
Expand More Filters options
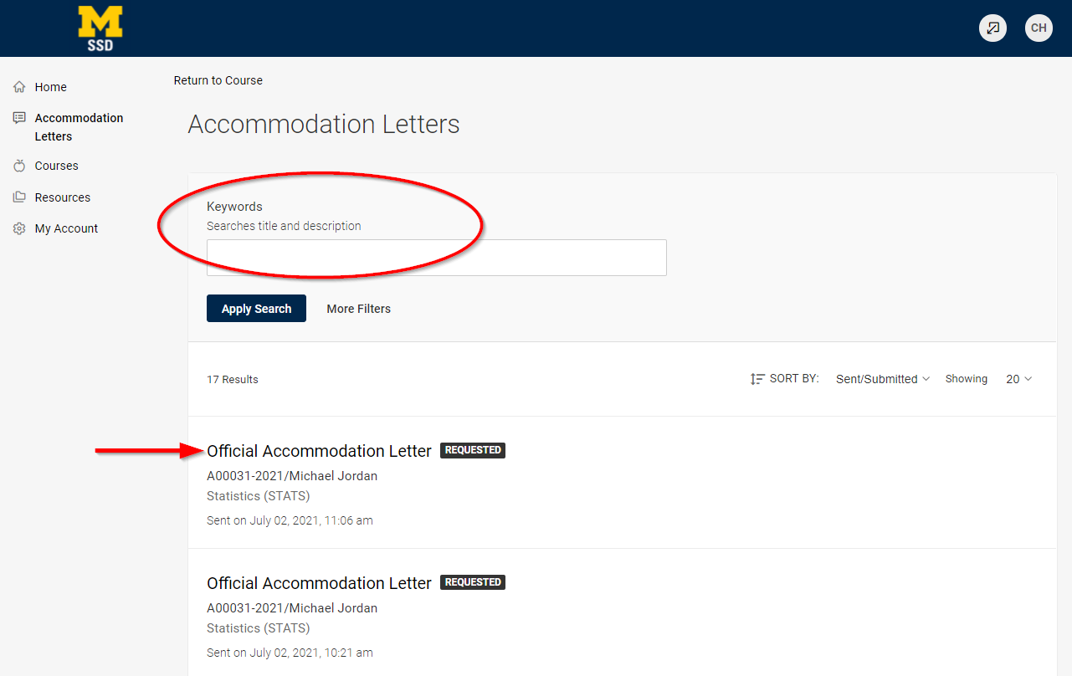(x=358, y=308)
